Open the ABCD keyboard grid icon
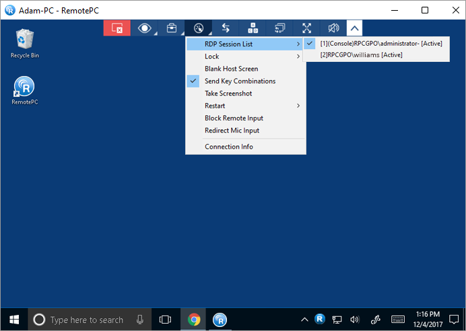The width and height of the screenshot is (466, 331). coord(253,28)
